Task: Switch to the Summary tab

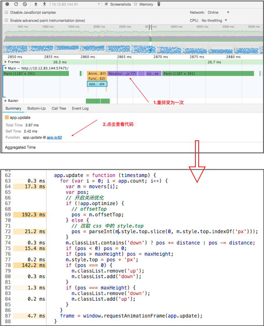Action: pos(13,108)
